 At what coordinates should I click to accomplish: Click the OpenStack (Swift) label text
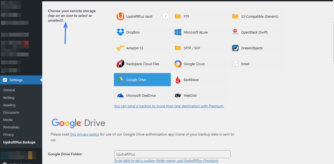point(254,32)
